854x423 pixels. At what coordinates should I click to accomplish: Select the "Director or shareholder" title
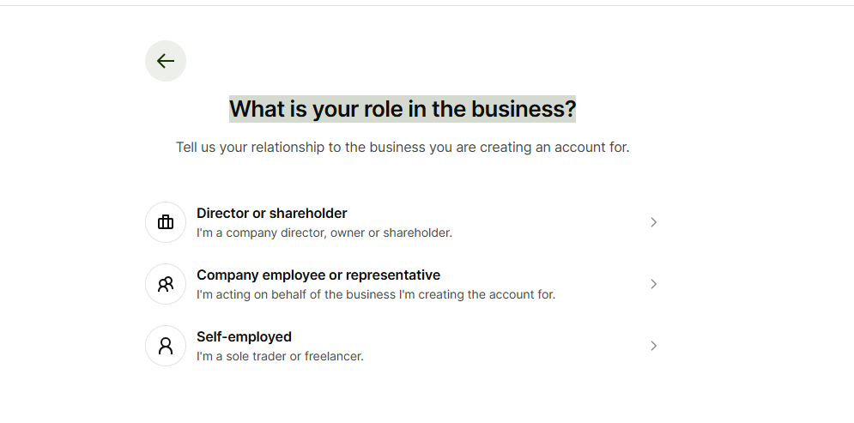pyautogui.click(x=271, y=213)
